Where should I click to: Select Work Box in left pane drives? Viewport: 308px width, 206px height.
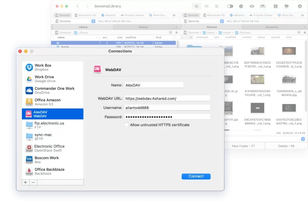(157, 15)
